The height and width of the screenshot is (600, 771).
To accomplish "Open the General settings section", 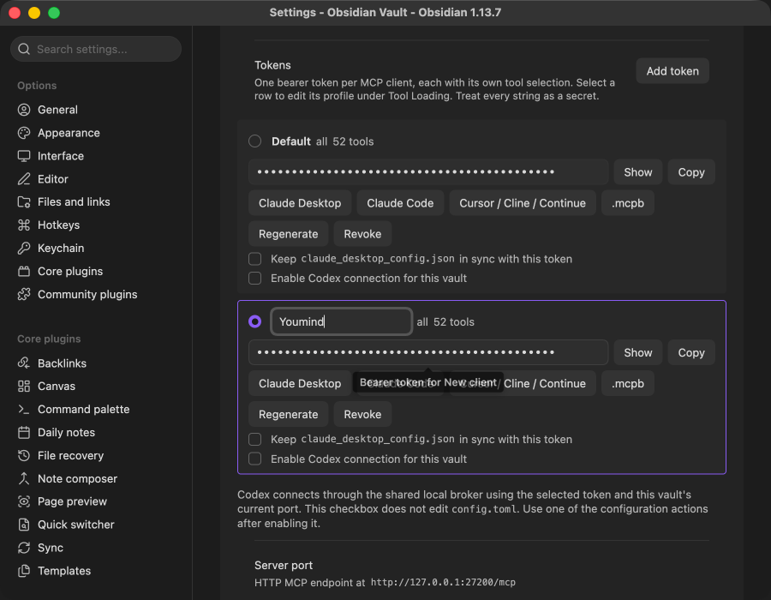I will 57,110.
